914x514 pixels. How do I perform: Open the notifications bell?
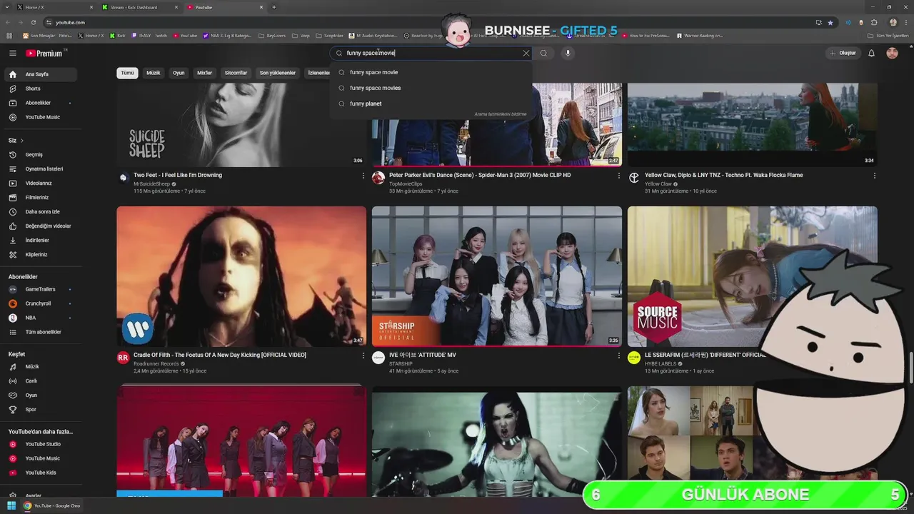[871, 53]
